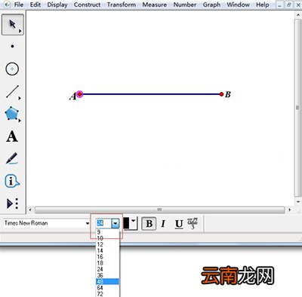The image size is (302, 297).
Task: Choose font size 12 from list
Action: (x=108, y=244)
